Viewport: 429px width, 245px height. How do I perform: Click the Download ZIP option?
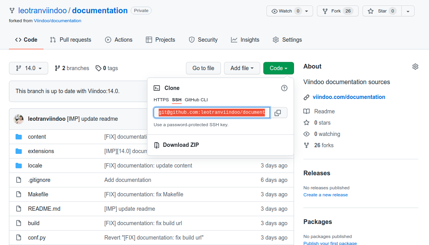click(180, 145)
